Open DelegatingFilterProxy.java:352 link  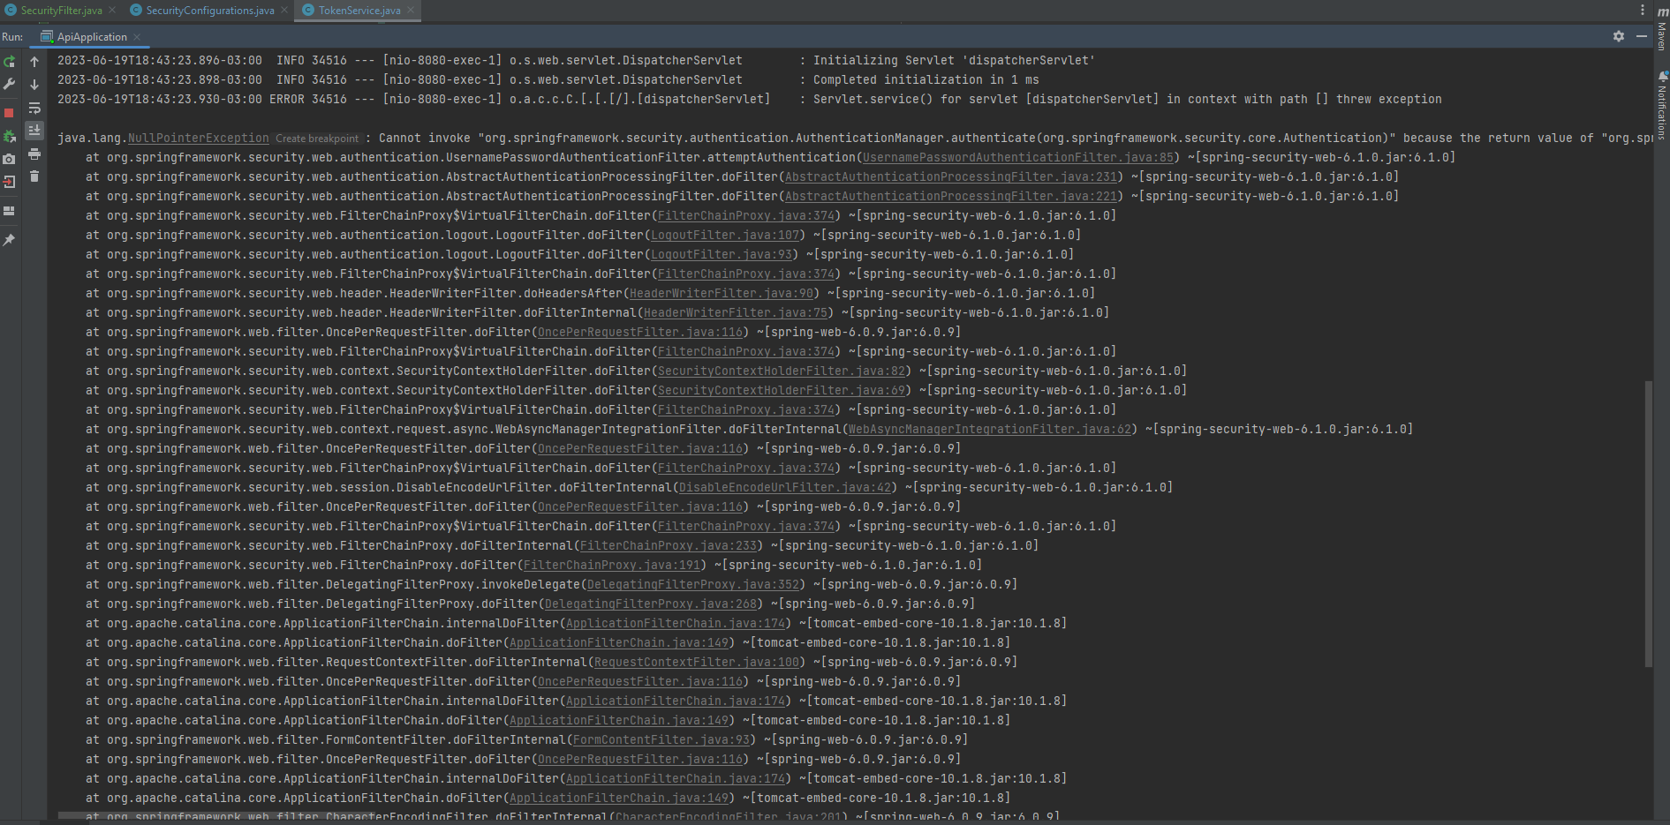(693, 585)
